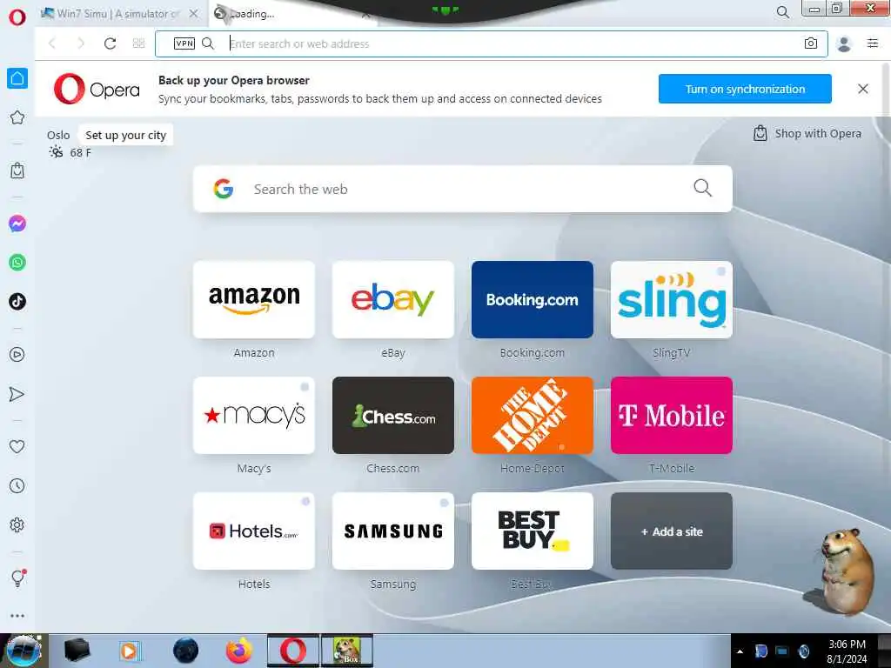This screenshot has height=668, width=891.
Task: Open the Best Buy speed dial tile
Action: point(533,531)
